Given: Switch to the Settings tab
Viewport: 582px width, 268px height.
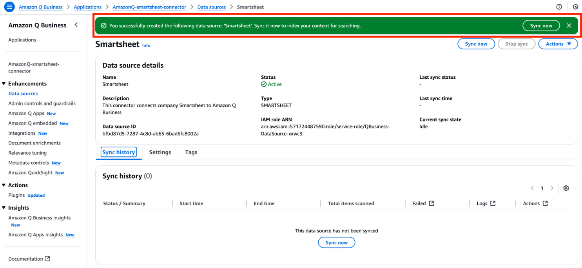Looking at the screenshot, I should point(160,152).
